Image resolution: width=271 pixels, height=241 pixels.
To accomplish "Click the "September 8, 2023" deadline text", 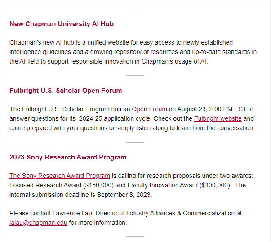I will tap(124, 195).
